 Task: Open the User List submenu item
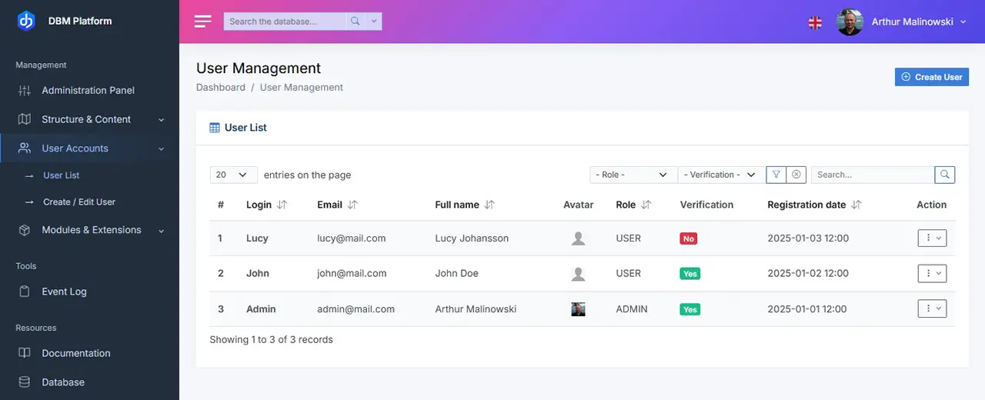point(62,175)
